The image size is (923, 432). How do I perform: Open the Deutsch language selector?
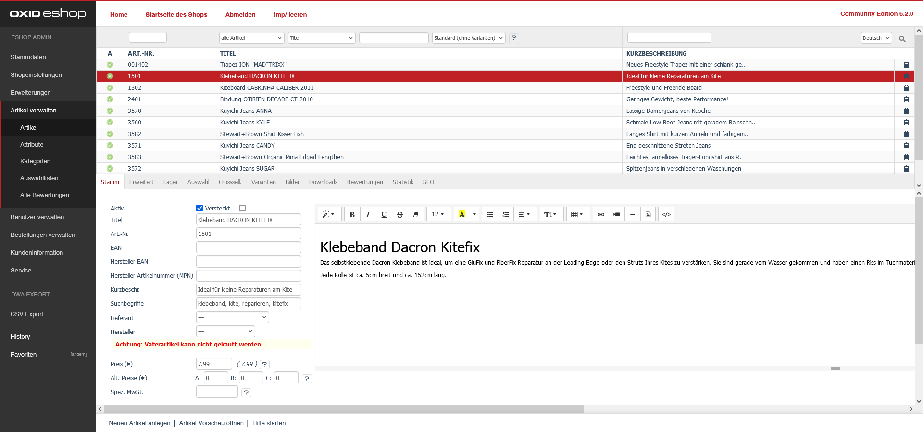876,38
